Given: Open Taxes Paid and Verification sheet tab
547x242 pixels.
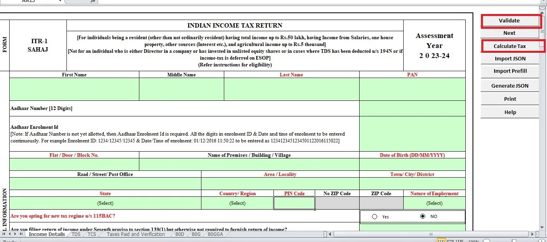Looking at the screenshot, I should (136, 234).
